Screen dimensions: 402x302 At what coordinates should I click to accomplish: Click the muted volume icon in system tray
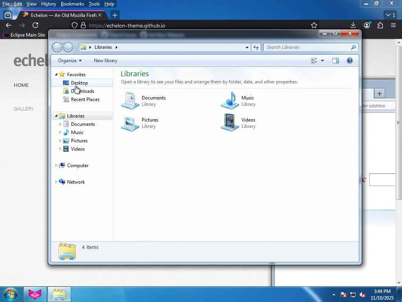coord(362,295)
